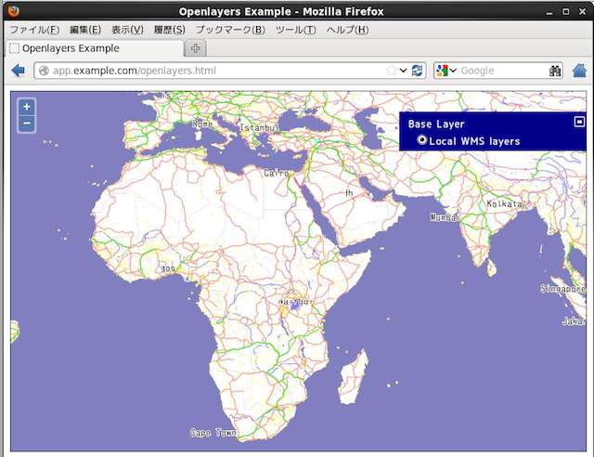Click the map zoom out minus button
Screen dimensions: 594x457
pyautogui.click(x=27, y=124)
